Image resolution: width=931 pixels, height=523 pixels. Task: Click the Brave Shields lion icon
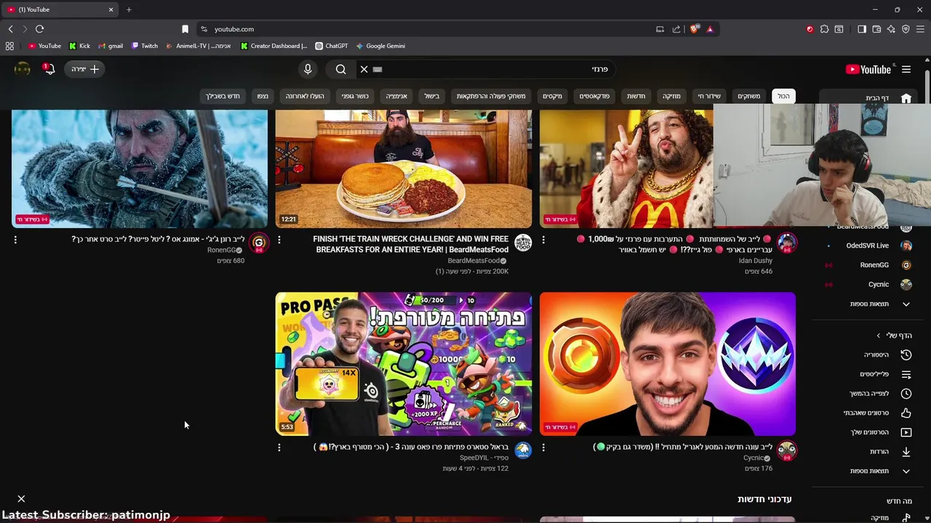pos(695,29)
